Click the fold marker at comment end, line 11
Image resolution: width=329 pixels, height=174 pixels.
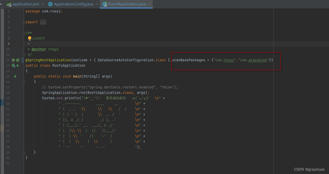tap(24, 55)
